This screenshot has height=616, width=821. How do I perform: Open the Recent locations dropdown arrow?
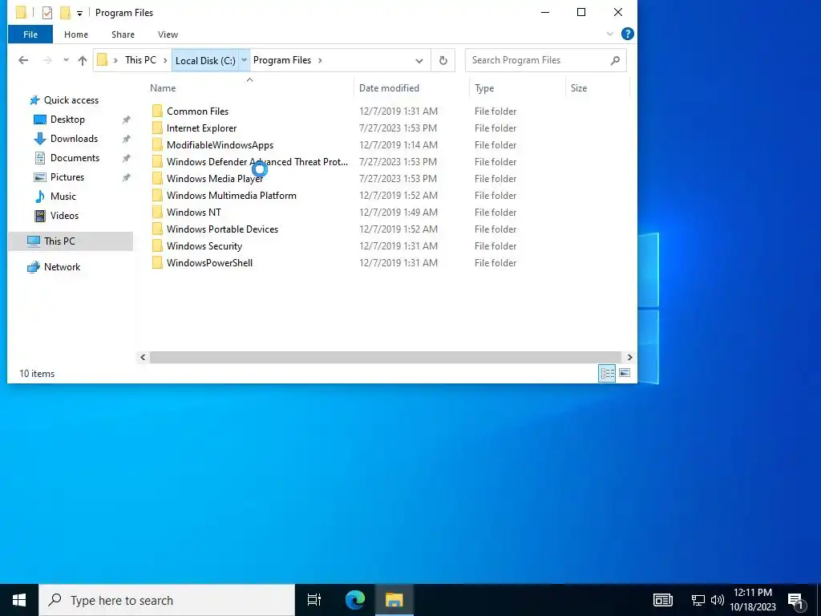(66, 60)
